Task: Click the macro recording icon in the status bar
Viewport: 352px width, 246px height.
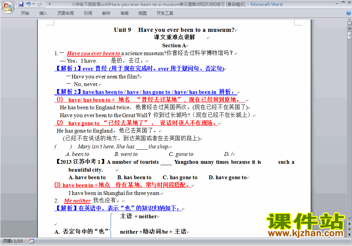Action: [x=31, y=241]
